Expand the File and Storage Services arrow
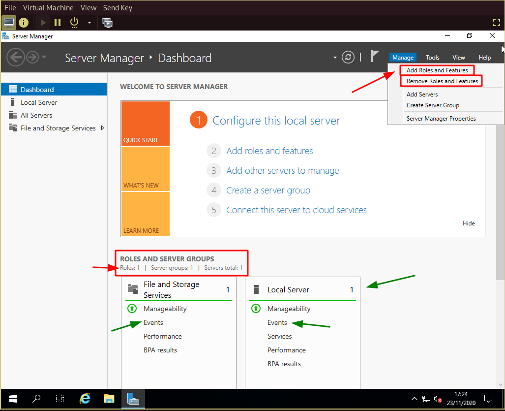This screenshot has height=411, width=505. [103, 128]
